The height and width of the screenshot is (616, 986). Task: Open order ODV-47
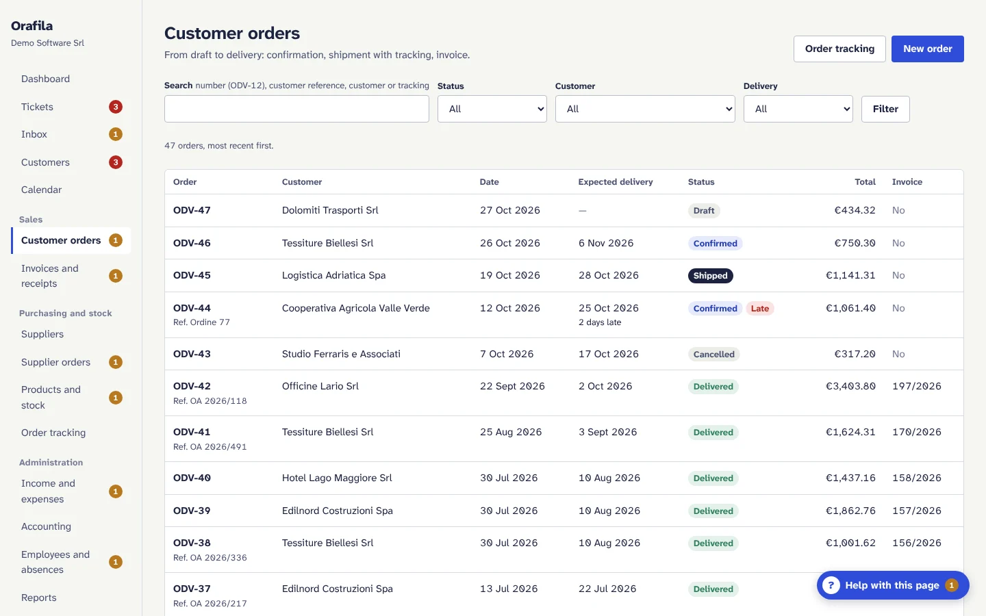192,210
